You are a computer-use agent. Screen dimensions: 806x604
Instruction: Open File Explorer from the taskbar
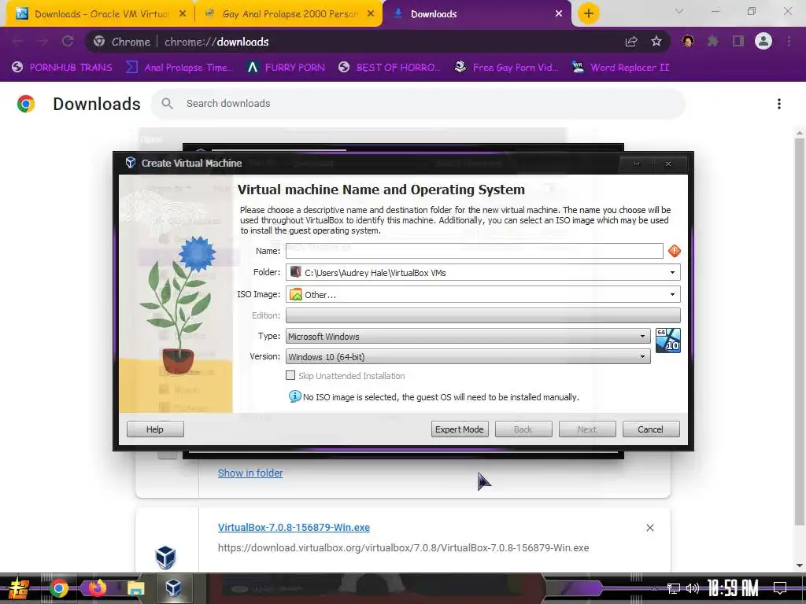coord(135,588)
